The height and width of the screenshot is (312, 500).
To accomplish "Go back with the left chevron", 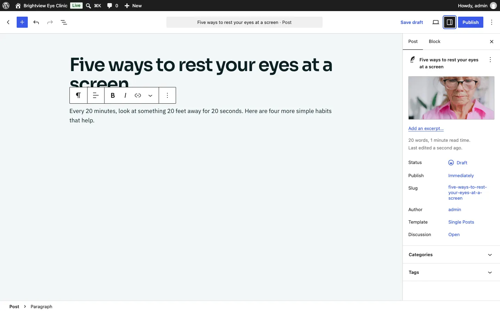I will pos(8,22).
